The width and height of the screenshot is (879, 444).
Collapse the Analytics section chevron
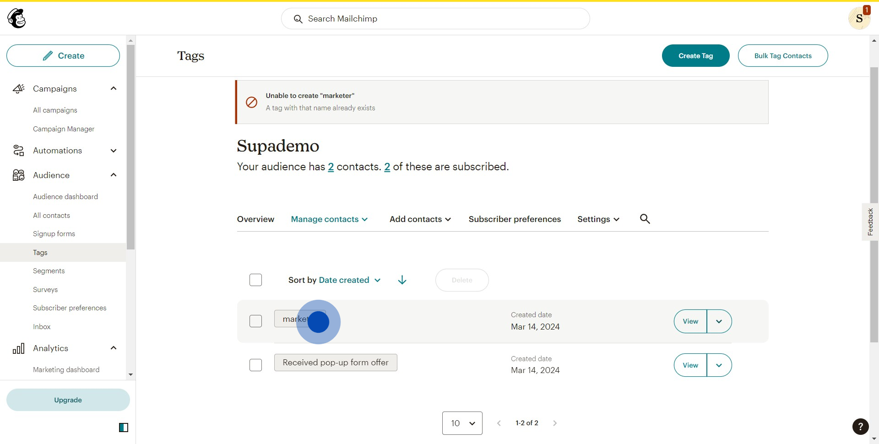(114, 348)
